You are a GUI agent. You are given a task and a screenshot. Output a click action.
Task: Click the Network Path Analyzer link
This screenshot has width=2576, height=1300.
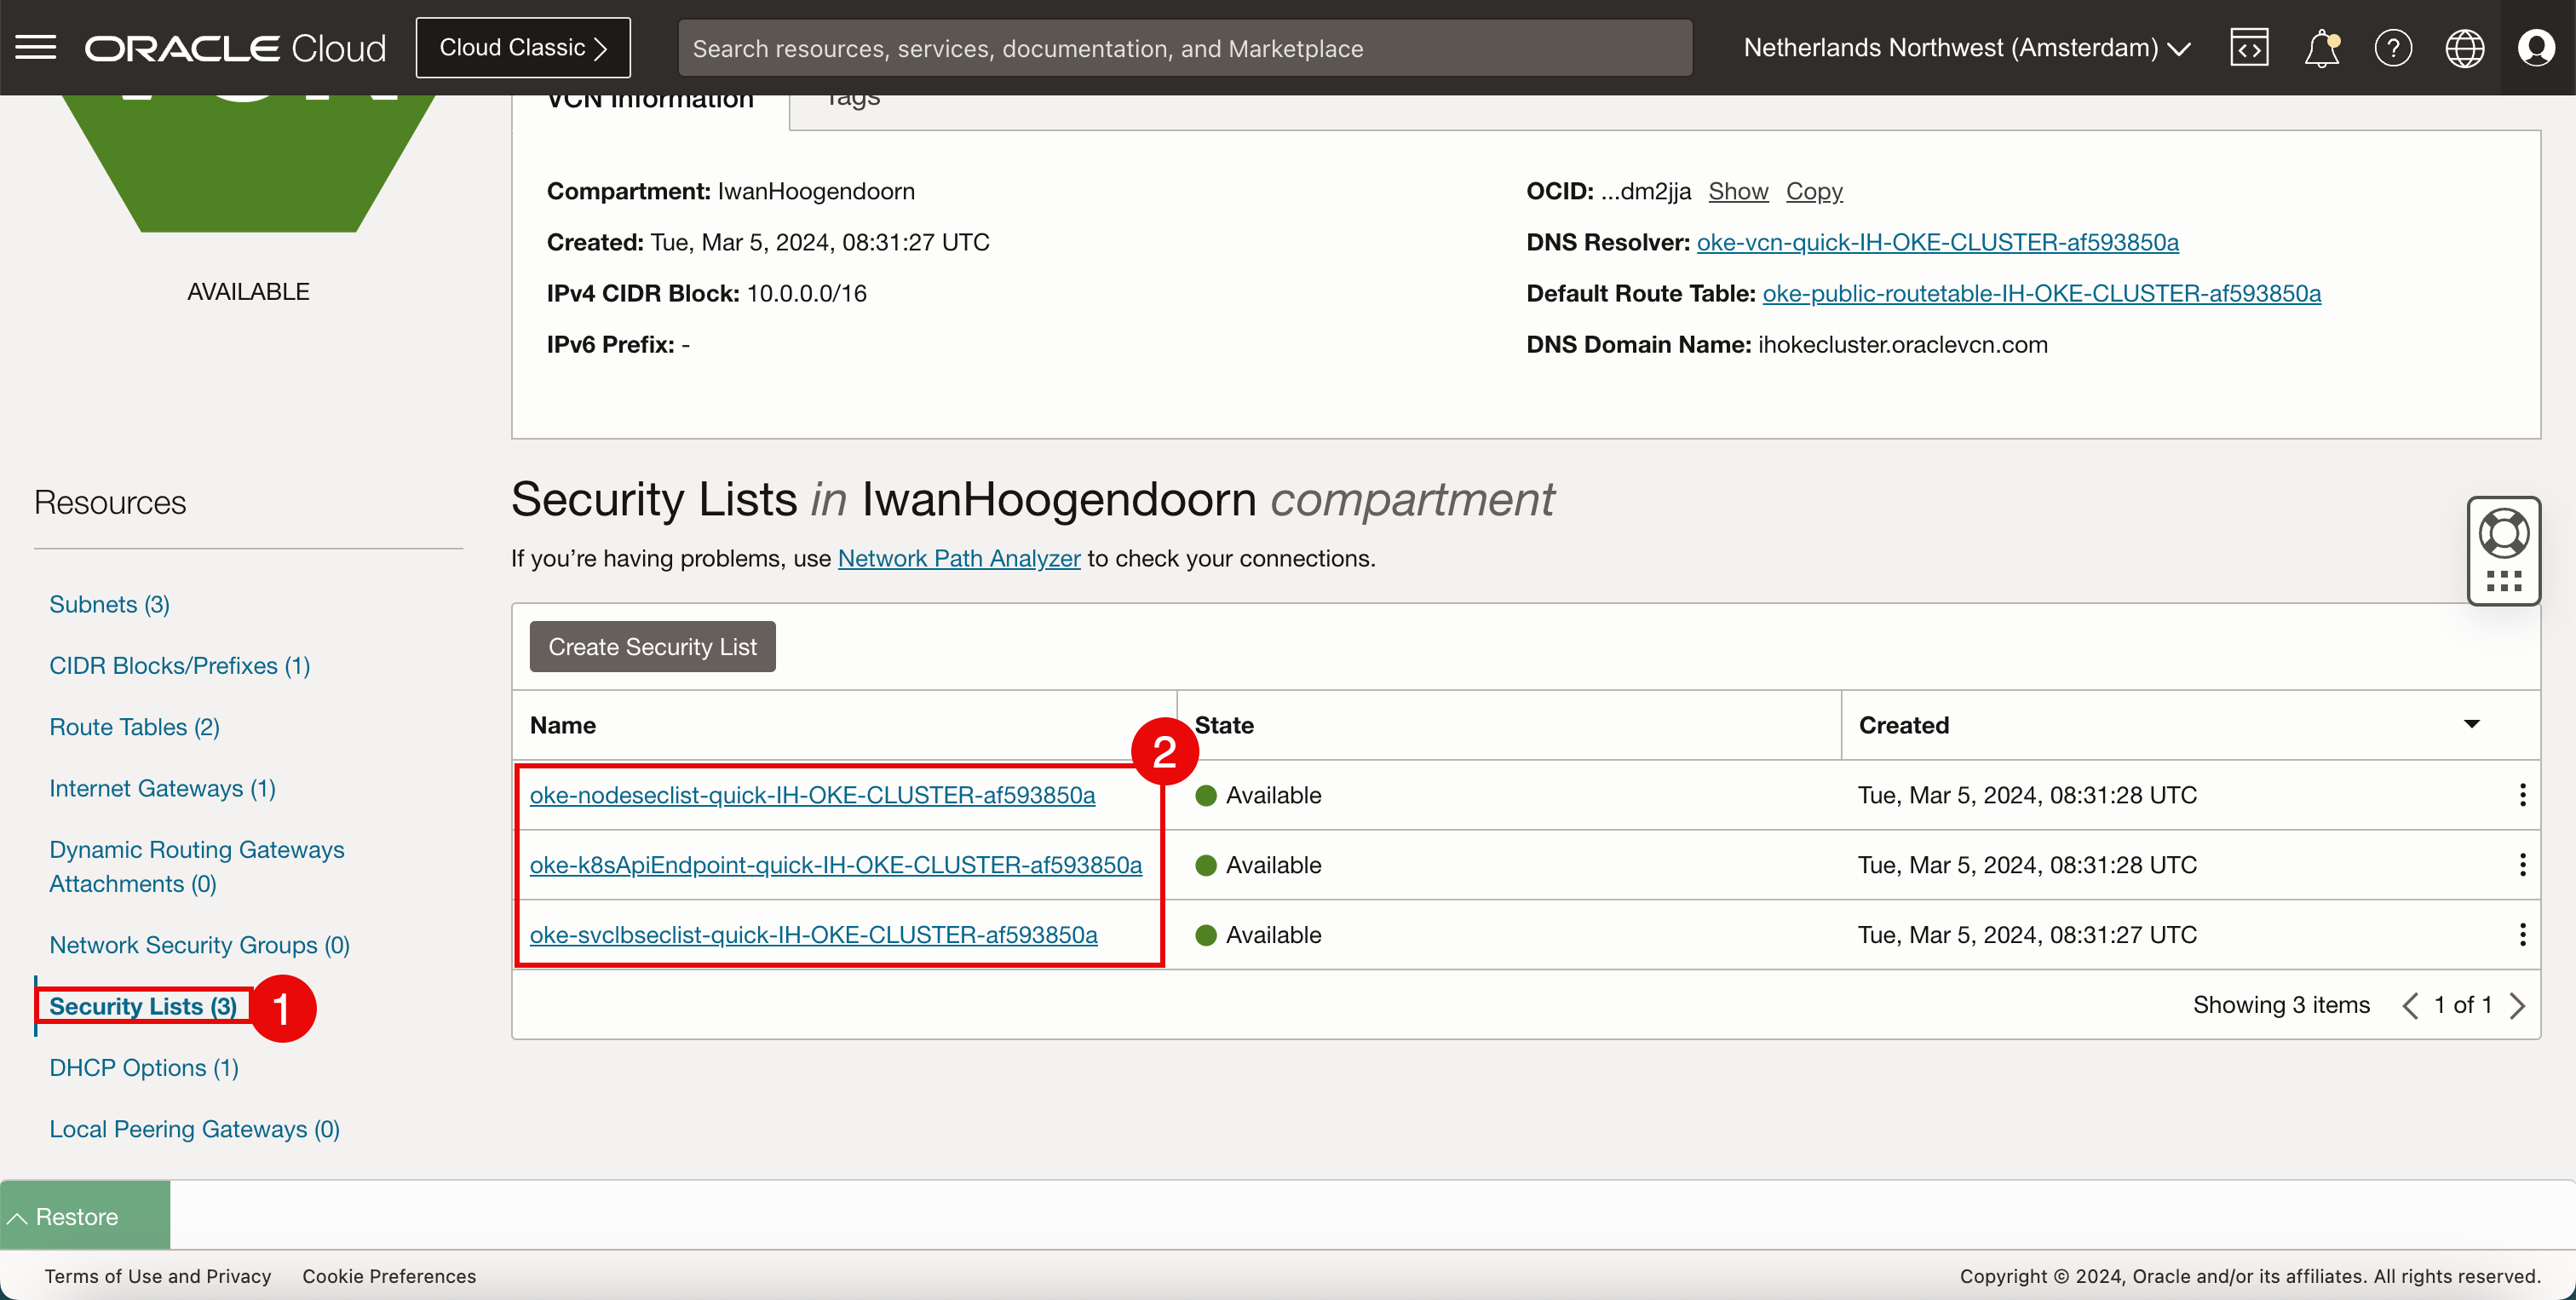pyautogui.click(x=958, y=558)
